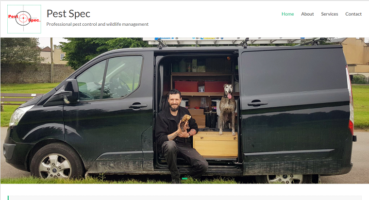369x200 pixels.
Task: Click the front door handle of van
Action: coord(138,106)
